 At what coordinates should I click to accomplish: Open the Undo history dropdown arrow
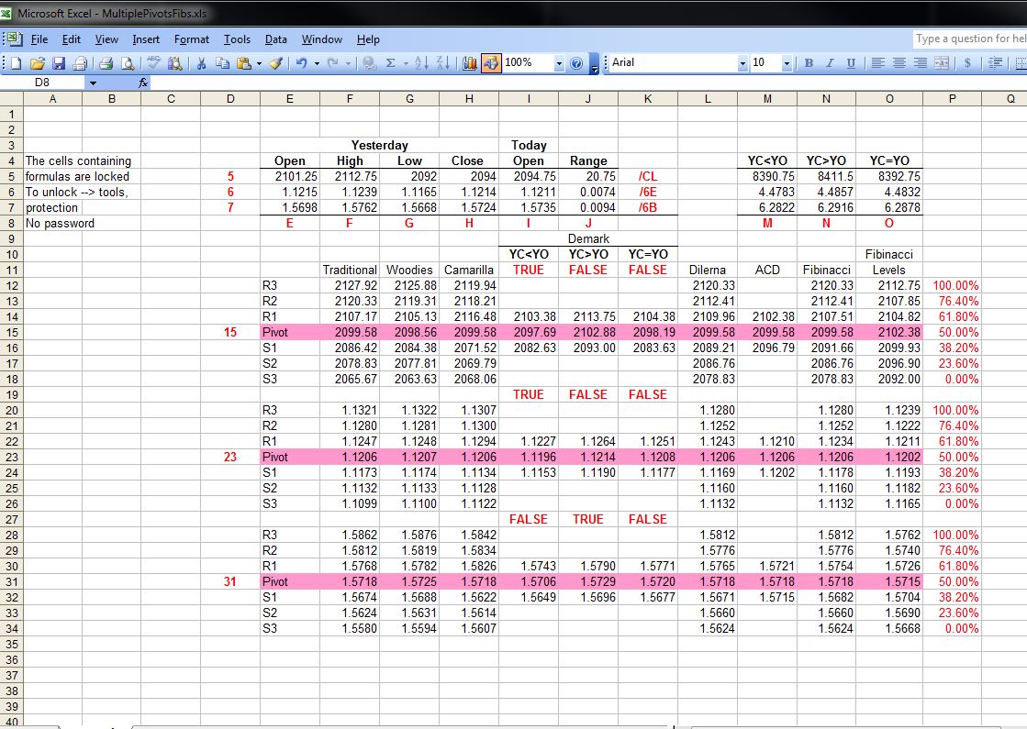click(x=317, y=63)
